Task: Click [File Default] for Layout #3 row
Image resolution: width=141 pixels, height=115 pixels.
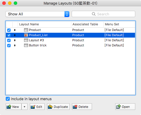Action: [x=114, y=40]
